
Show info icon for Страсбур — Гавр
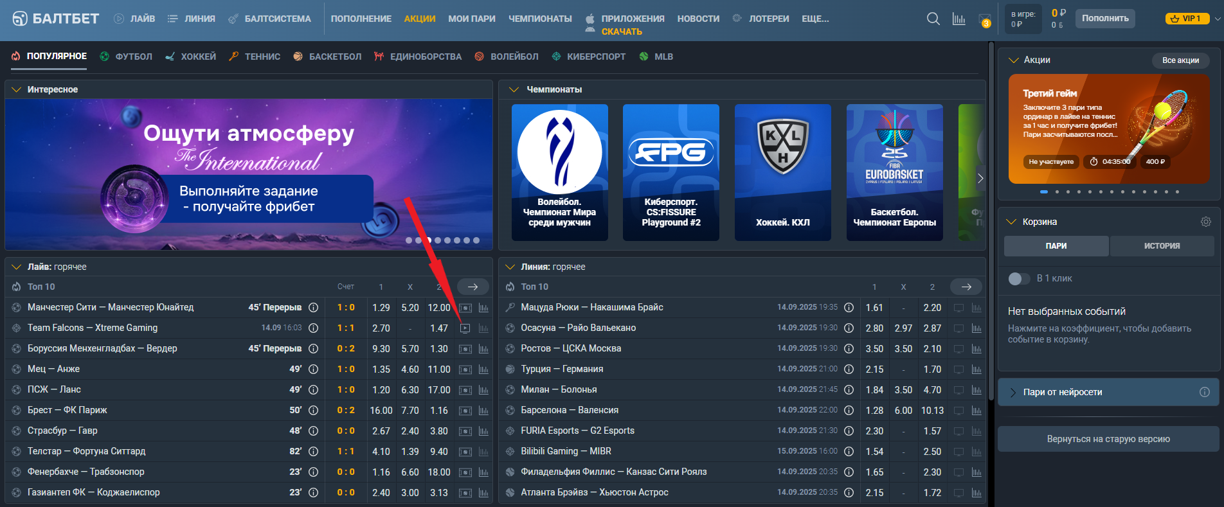(314, 431)
